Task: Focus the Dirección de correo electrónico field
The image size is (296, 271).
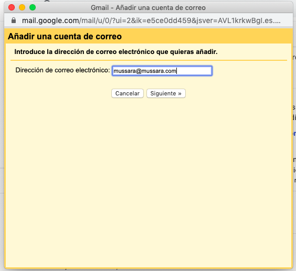Action: point(162,71)
